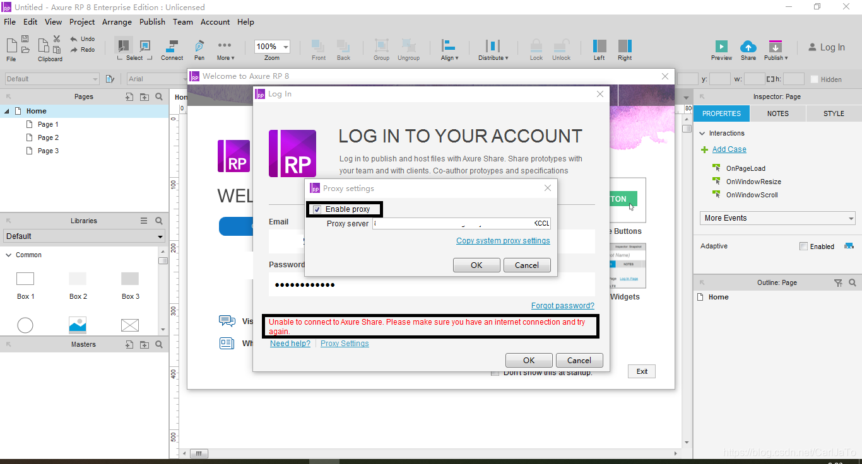Viewport: 862px width, 464px height.
Task: Search pages using Pages panel magnifier
Action: pyautogui.click(x=159, y=97)
